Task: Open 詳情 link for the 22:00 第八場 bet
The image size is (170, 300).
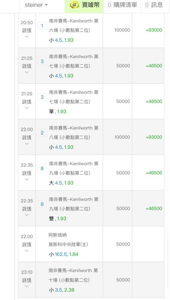Action: coord(27,137)
